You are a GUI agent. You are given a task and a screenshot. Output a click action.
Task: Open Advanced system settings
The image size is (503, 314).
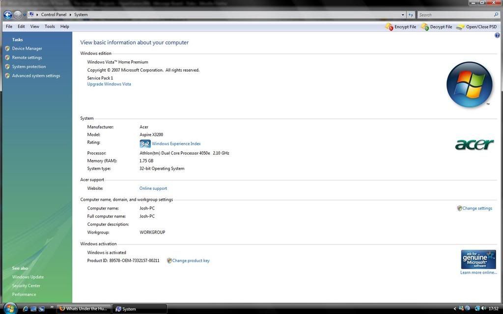[x=36, y=76]
